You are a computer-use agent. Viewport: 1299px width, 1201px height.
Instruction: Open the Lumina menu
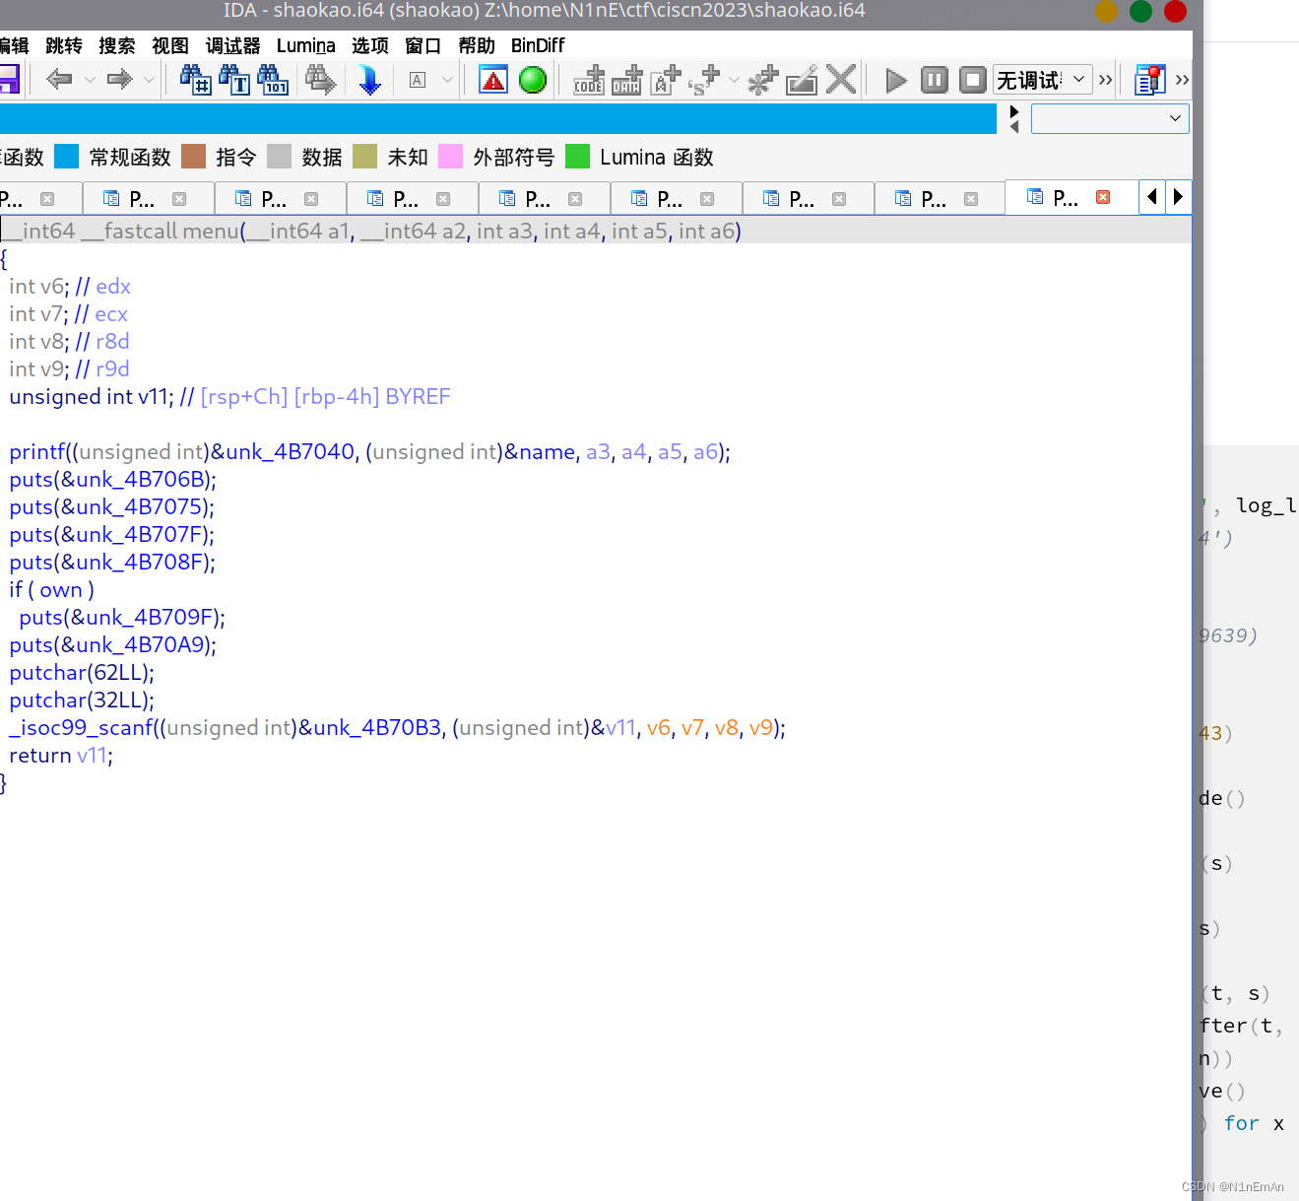[306, 45]
